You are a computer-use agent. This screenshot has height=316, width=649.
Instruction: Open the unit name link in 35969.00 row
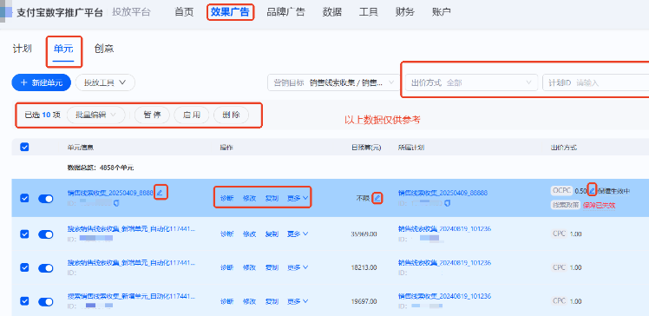tap(132, 228)
